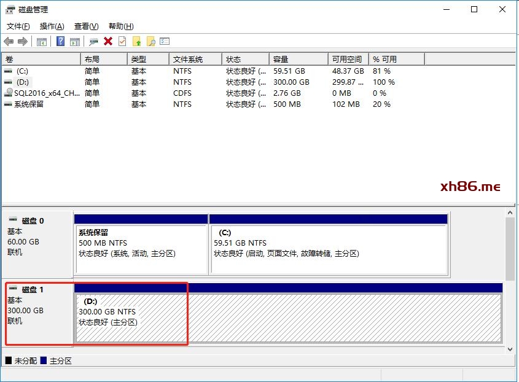The width and height of the screenshot is (519, 382).
Task: Open the 文件(F) menu
Action: click(x=18, y=26)
